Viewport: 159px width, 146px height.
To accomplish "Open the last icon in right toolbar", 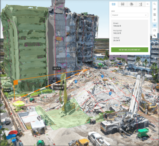I will tap(155, 36).
